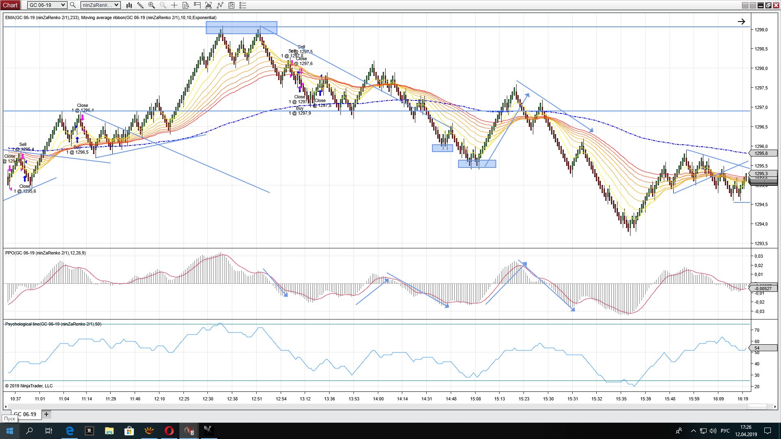Screen dimensions: 781x439
Task: Open the chart properties list icon
Action: coord(243,5)
